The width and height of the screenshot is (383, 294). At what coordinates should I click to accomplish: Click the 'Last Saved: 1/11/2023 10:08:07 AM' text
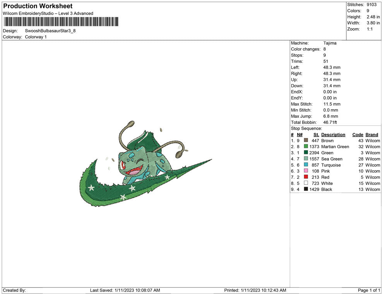[125, 290]
